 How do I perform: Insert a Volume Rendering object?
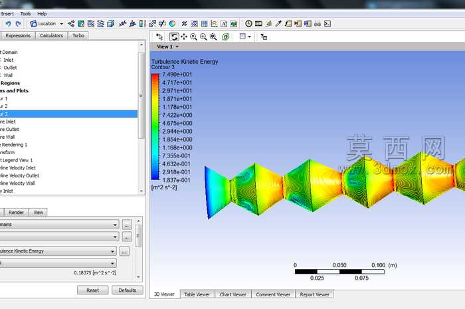111,24
